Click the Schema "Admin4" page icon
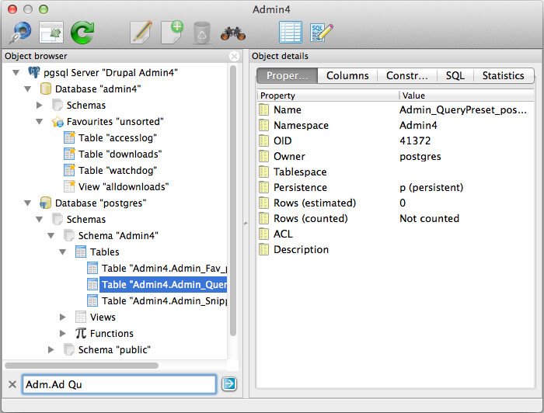 click(68, 235)
